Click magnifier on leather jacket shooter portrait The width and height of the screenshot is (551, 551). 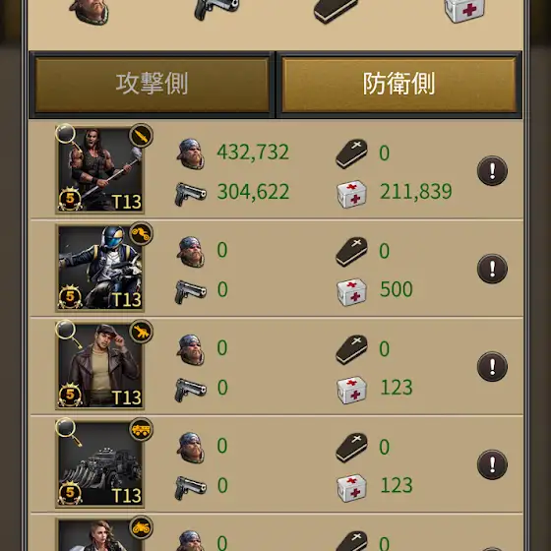67,333
